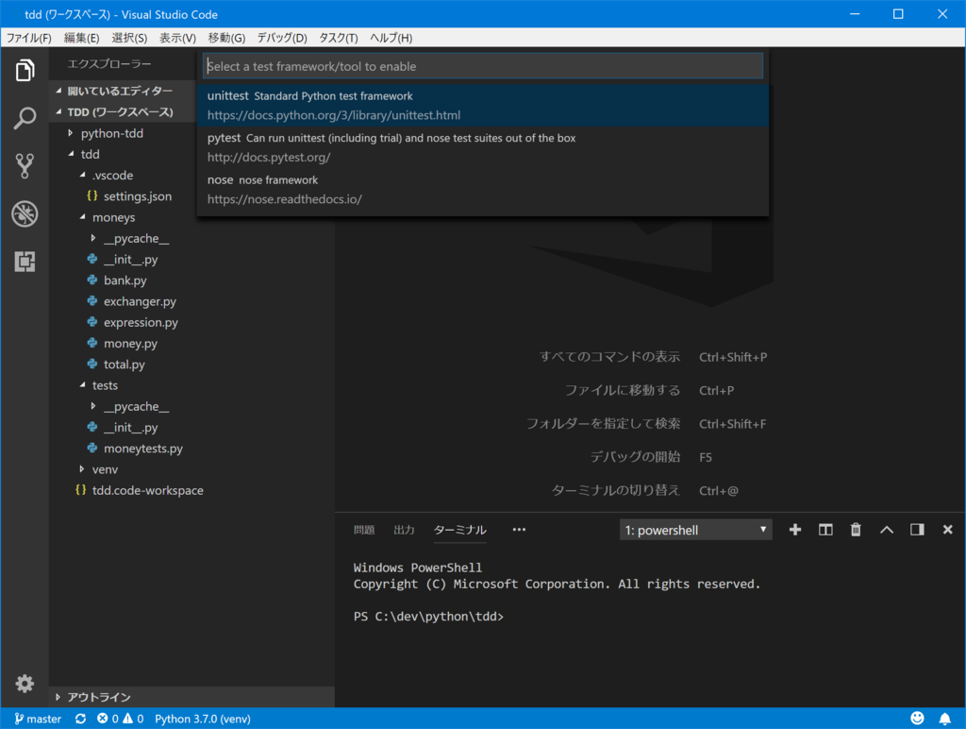Image resolution: width=966 pixels, height=729 pixels.
Task: Open the 選択(S) menu
Action: (129, 38)
